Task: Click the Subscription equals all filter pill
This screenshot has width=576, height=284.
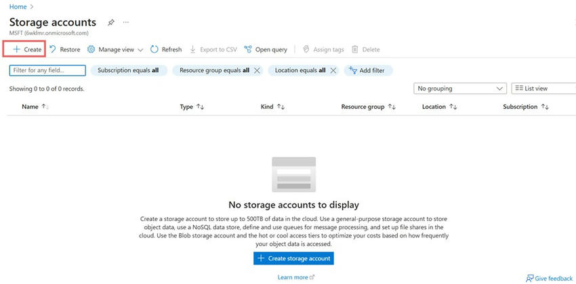Action: click(129, 70)
